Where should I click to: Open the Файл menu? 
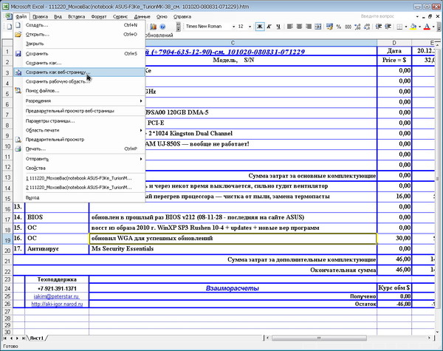pos(21,17)
